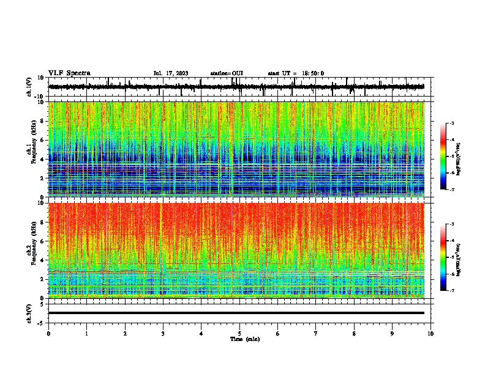Viewport: 485px width, 374px height.
Task: Click the ch.2 'Frequency (kHz)' axis label
Action: (x=34, y=243)
